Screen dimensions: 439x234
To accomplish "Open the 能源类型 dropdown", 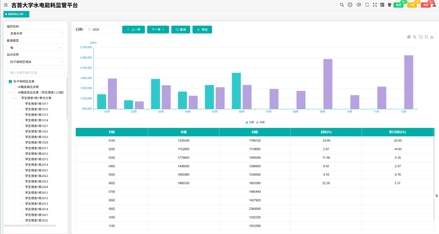I will 35,48.
